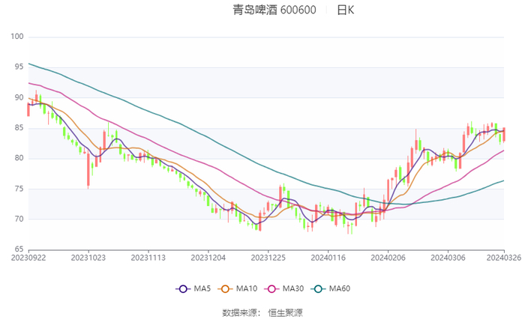Click the 20240116 x-axis date label
The width and height of the screenshot is (525, 319).
tap(328, 258)
